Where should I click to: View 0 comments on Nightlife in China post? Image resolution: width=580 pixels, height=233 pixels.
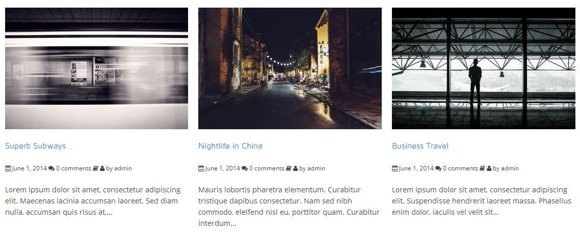[x=267, y=168]
